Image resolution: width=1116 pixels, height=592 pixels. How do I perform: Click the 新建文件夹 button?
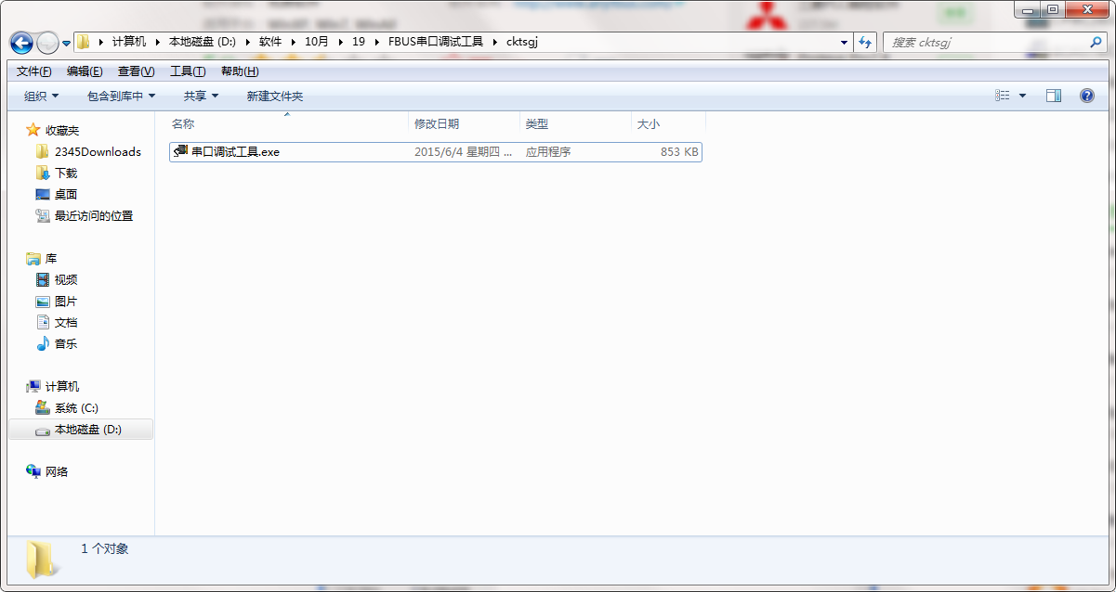coord(274,96)
